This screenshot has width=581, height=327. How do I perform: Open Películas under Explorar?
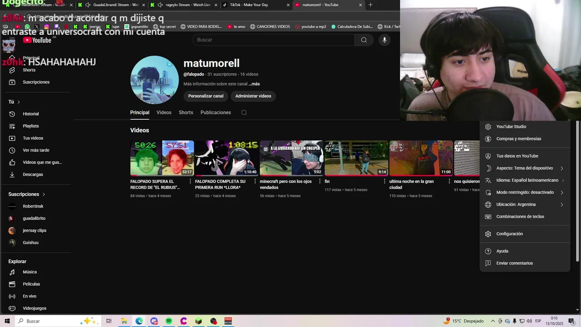(31, 284)
